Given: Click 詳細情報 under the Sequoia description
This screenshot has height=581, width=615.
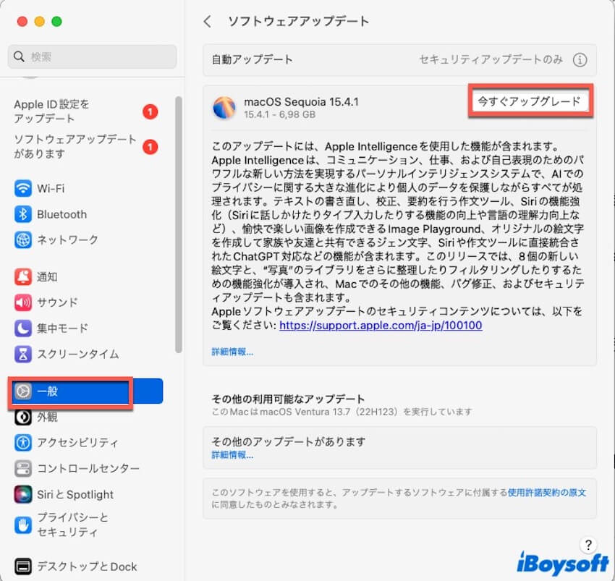Looking at the screenshot, I should click(232, 352).
